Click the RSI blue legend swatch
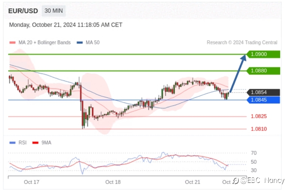The width and height of the screenshot is (288, 193). point(12,143)
